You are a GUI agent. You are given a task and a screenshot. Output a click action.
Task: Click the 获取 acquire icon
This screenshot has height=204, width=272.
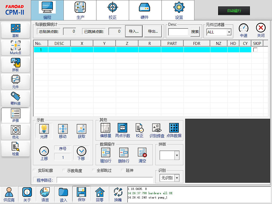[x=82, y=131]
